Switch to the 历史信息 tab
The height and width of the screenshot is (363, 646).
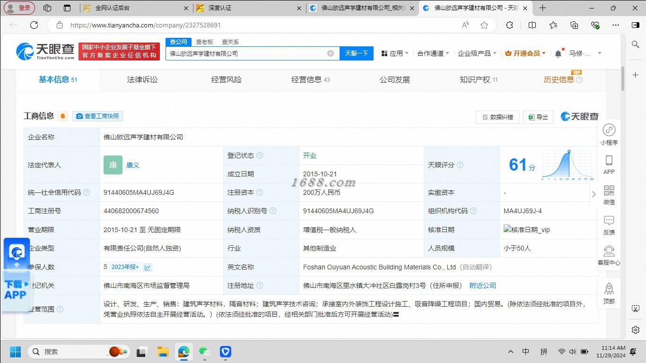563,80
